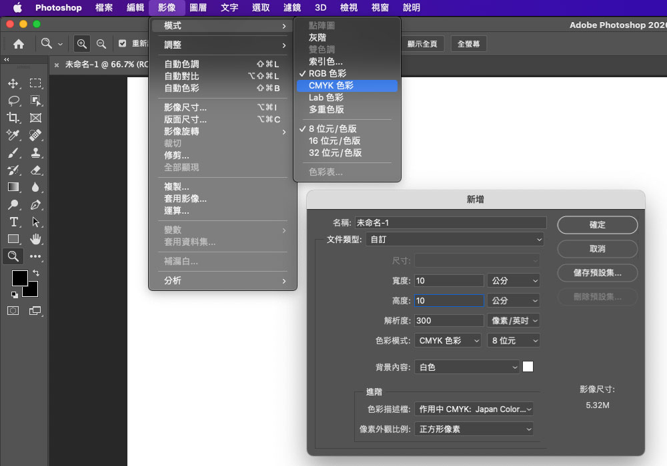Click the 確定 button
Screen dimensions: 667x466
[597, 225]
